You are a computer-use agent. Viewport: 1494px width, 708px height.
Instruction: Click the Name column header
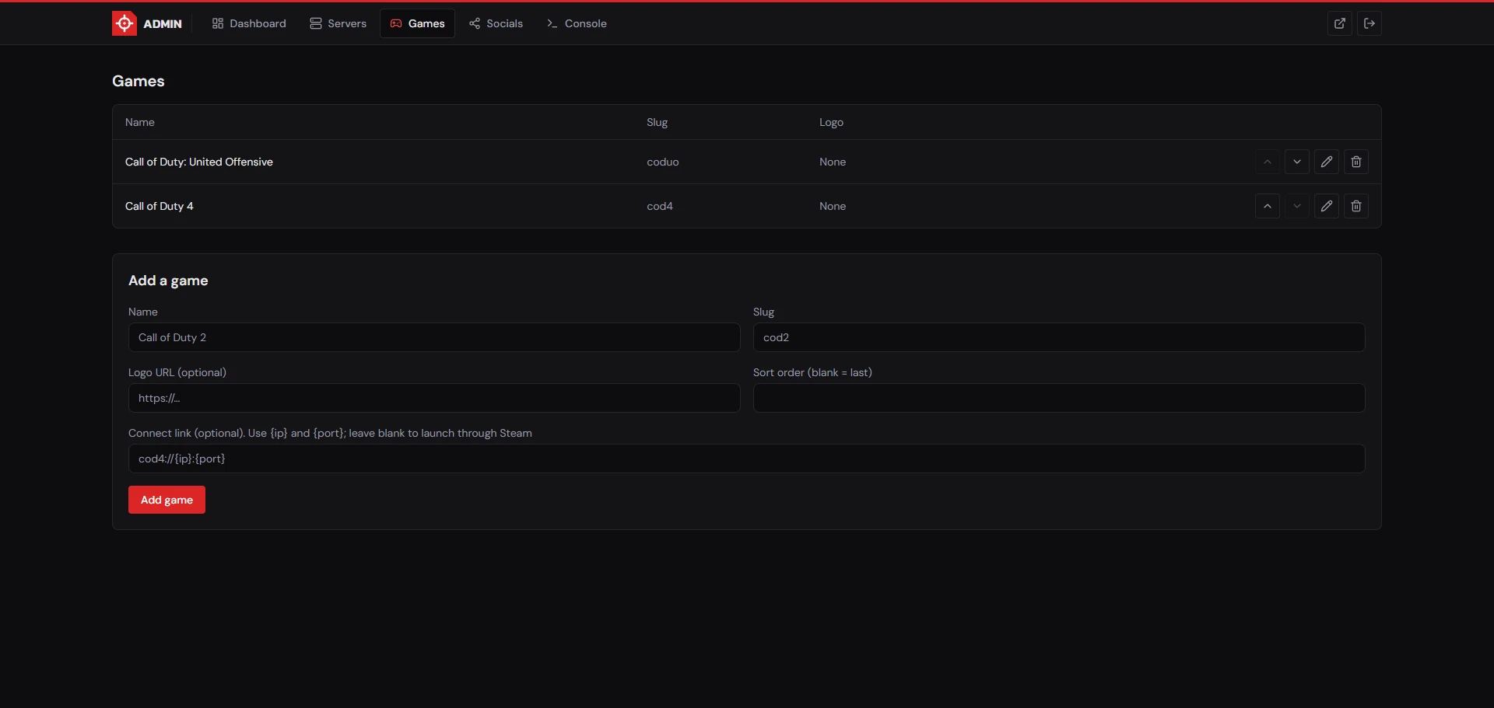click(x=140, y=122)
